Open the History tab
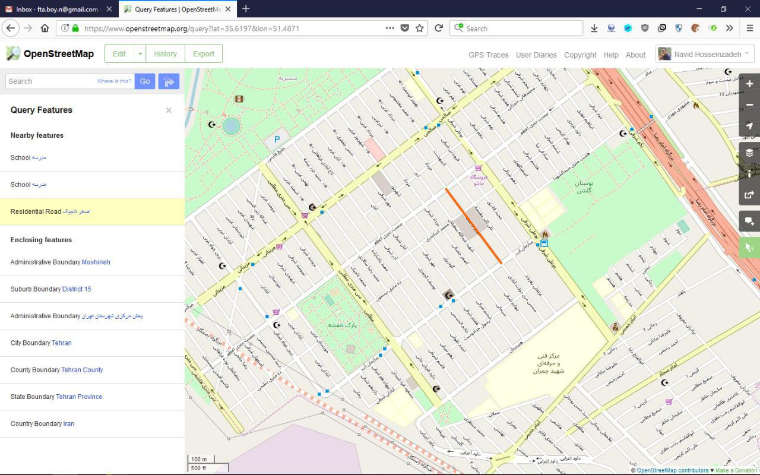 (x=165, y=53)
